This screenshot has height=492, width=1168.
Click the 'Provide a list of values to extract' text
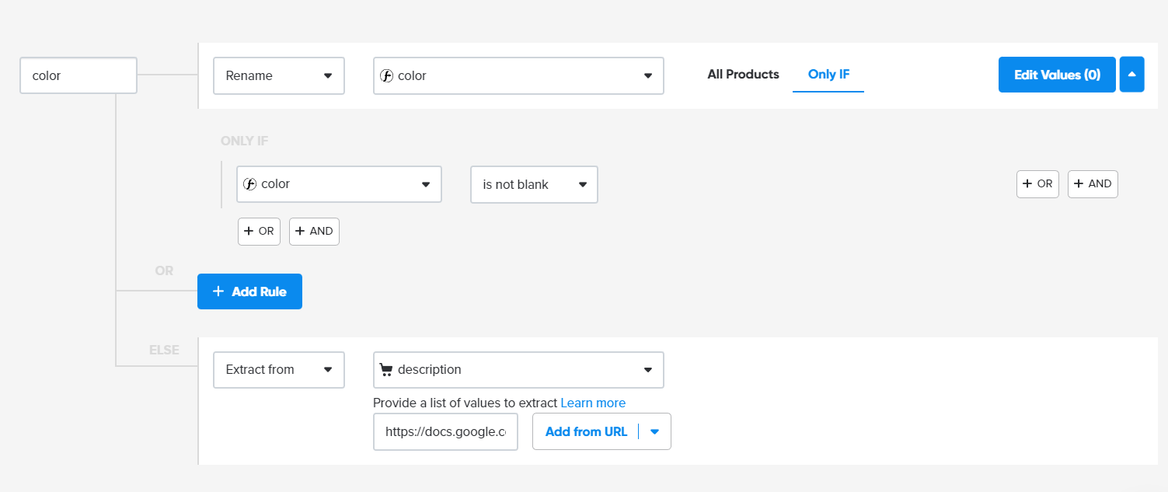[465, 403]
